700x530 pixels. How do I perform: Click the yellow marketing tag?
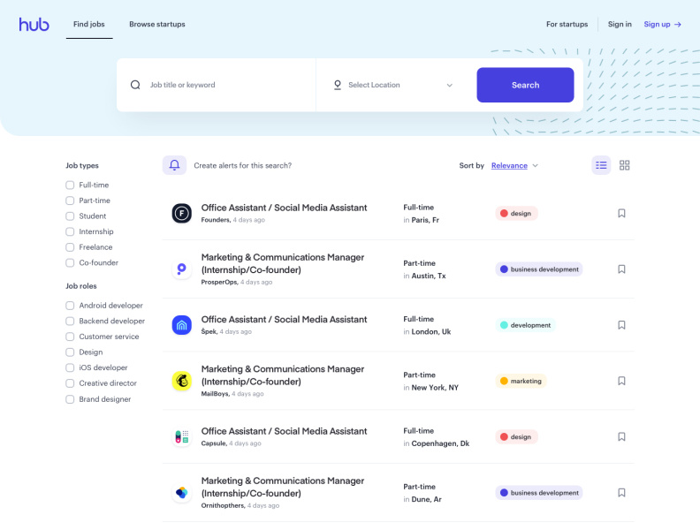pyautogui.click(x=521, y=381)
